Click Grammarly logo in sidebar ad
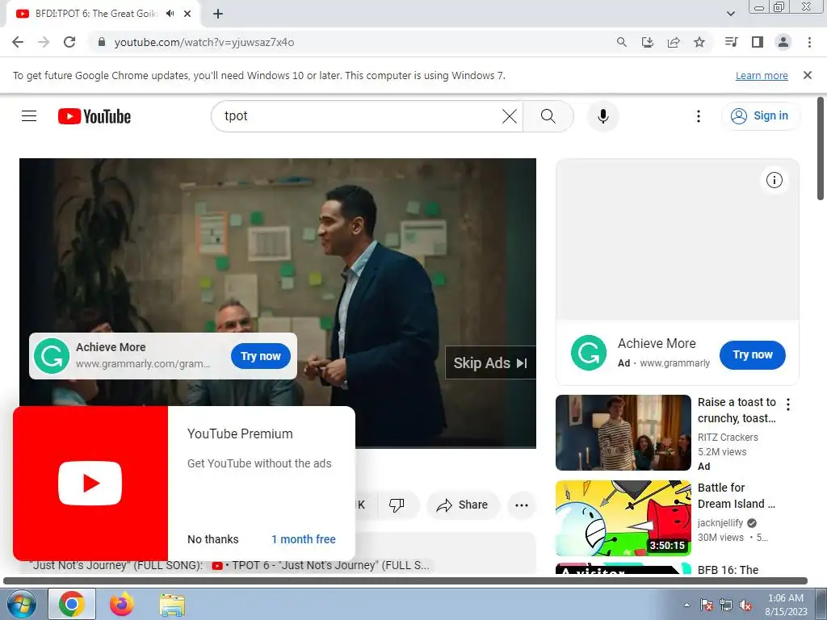The height and width of the screenshot is (620, 827). (x=589, y=353)
